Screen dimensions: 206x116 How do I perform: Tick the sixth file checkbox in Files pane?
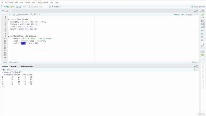point(203,81)
